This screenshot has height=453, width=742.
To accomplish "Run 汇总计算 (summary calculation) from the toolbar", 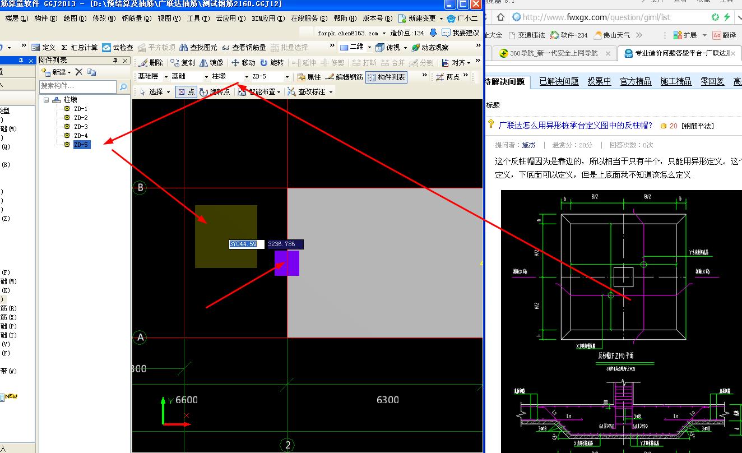I will pyautogui.click(x=78, y=48).
